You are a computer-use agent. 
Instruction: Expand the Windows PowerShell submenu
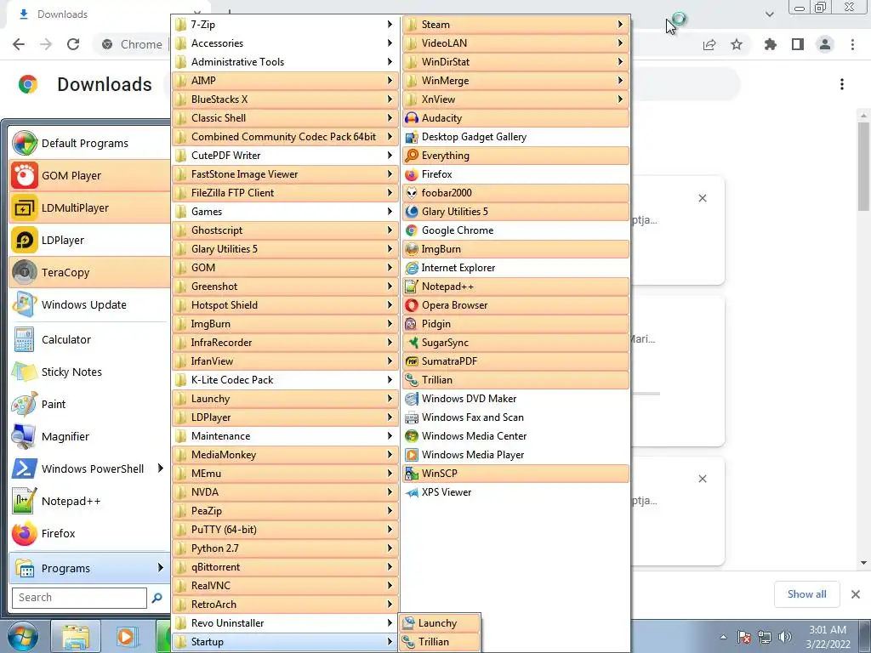point(90,468)
